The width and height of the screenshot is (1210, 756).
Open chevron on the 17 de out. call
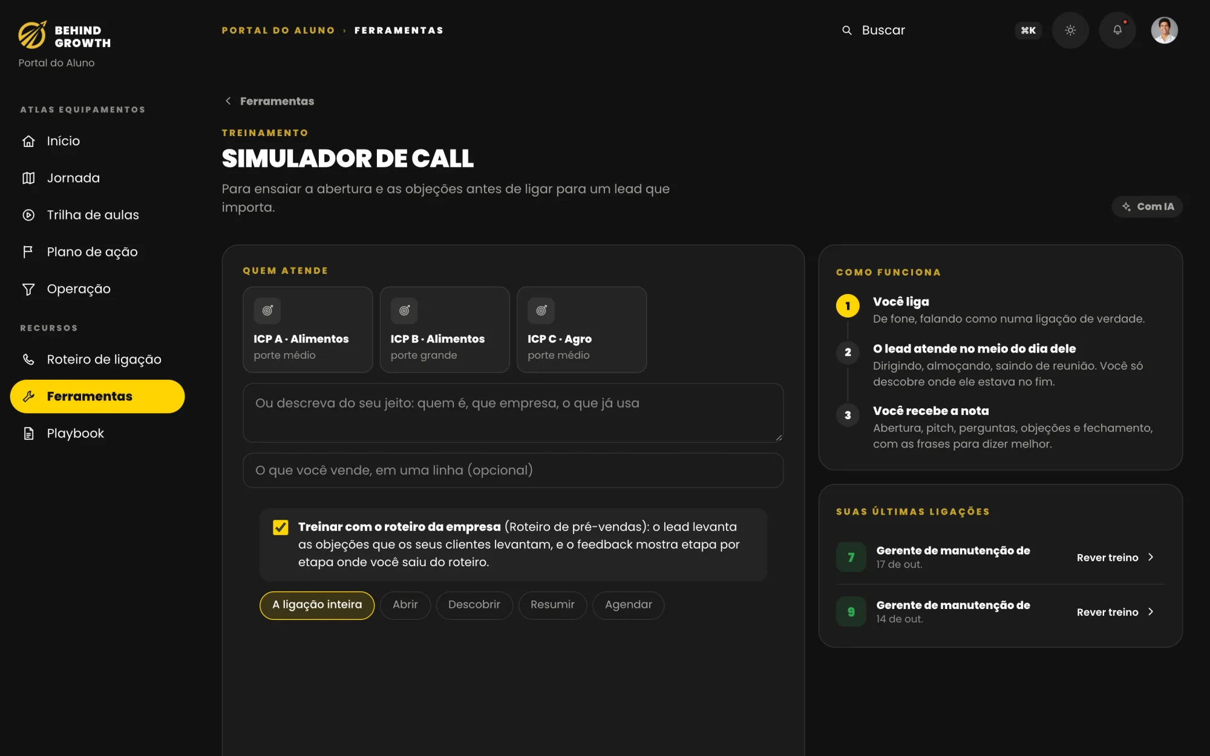point(1151,557)
